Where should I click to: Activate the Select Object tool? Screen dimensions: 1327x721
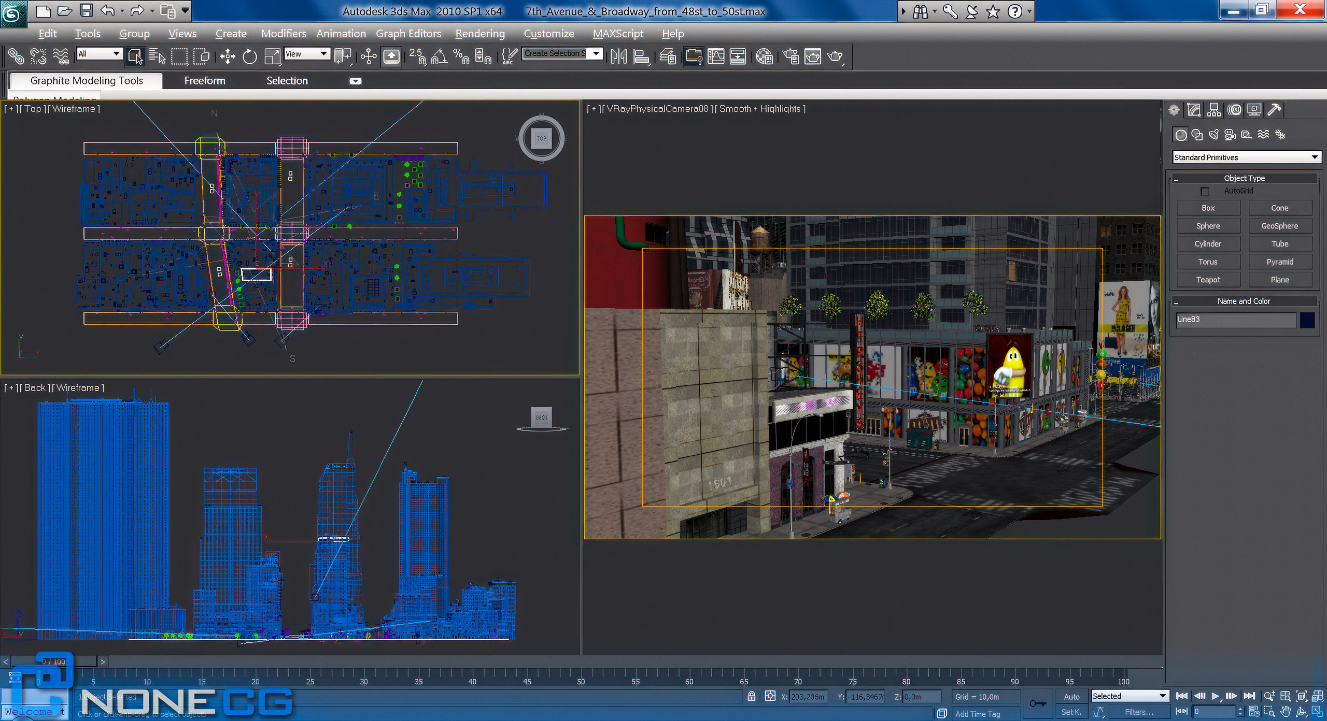click(x=135, y=56)
